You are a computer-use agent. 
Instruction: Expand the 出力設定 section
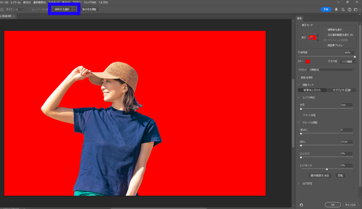tap(298, 183)
